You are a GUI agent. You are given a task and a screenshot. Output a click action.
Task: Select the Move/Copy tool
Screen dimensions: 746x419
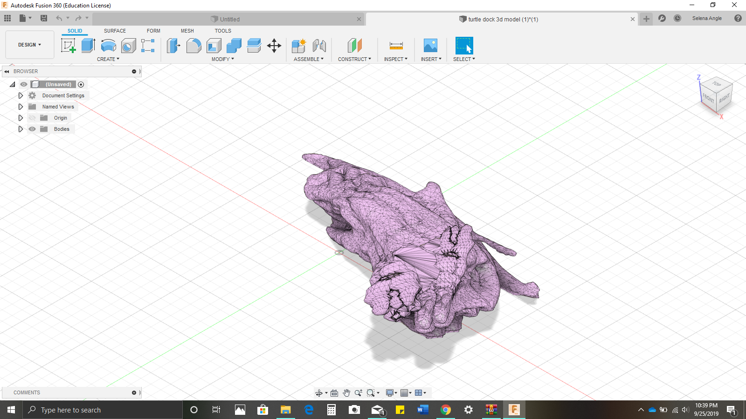pyautogui.click(x=274, y=46)
